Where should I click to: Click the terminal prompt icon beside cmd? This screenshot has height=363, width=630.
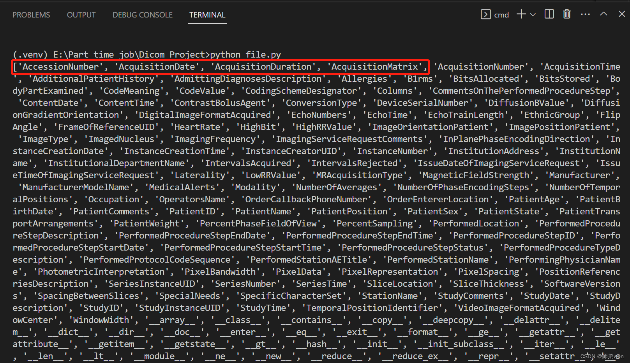pyautogui.click(x=486, y=14)
